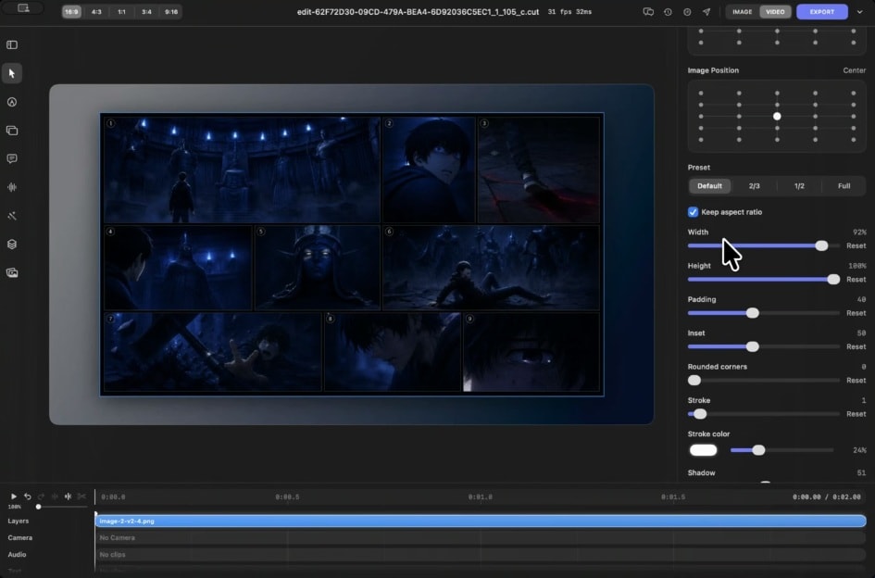Select the 4:3 aspect ratio
This screenshot has height=578, width=875.
pyautogui.click(x=96, y=12)
